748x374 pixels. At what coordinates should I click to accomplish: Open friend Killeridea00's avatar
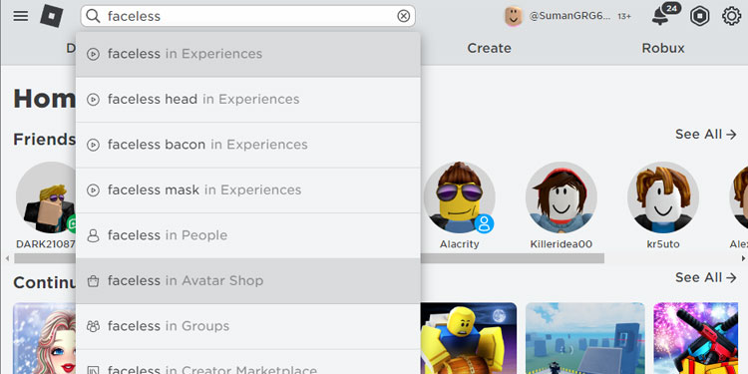(x=561, y=197)
